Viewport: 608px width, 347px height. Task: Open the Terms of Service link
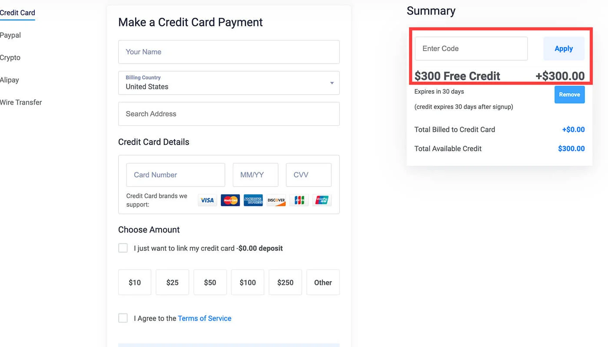[x=205, y=318]
